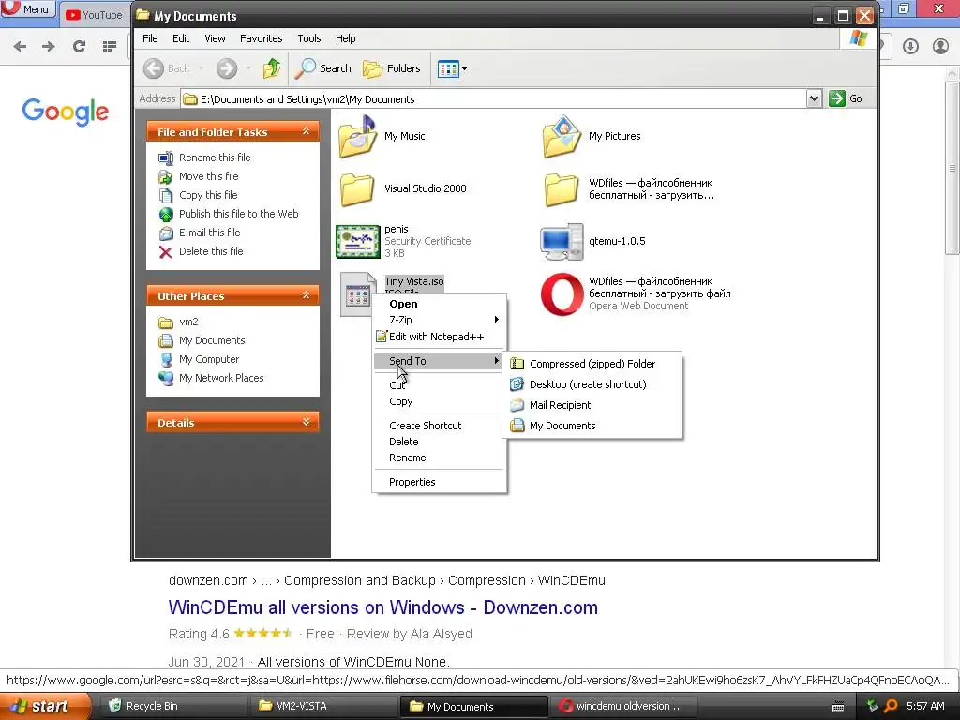Select the Visual Studio 2008 folder icon
960x720 pixels.
357,189
